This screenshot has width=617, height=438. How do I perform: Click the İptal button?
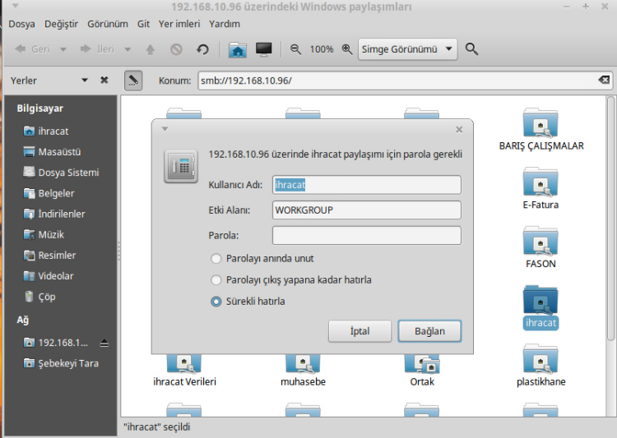click(x=360, y=331)
